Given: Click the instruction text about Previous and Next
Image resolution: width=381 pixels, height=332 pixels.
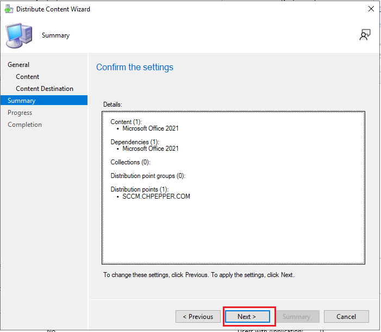Looking at the screenshot, I should 199,275.
